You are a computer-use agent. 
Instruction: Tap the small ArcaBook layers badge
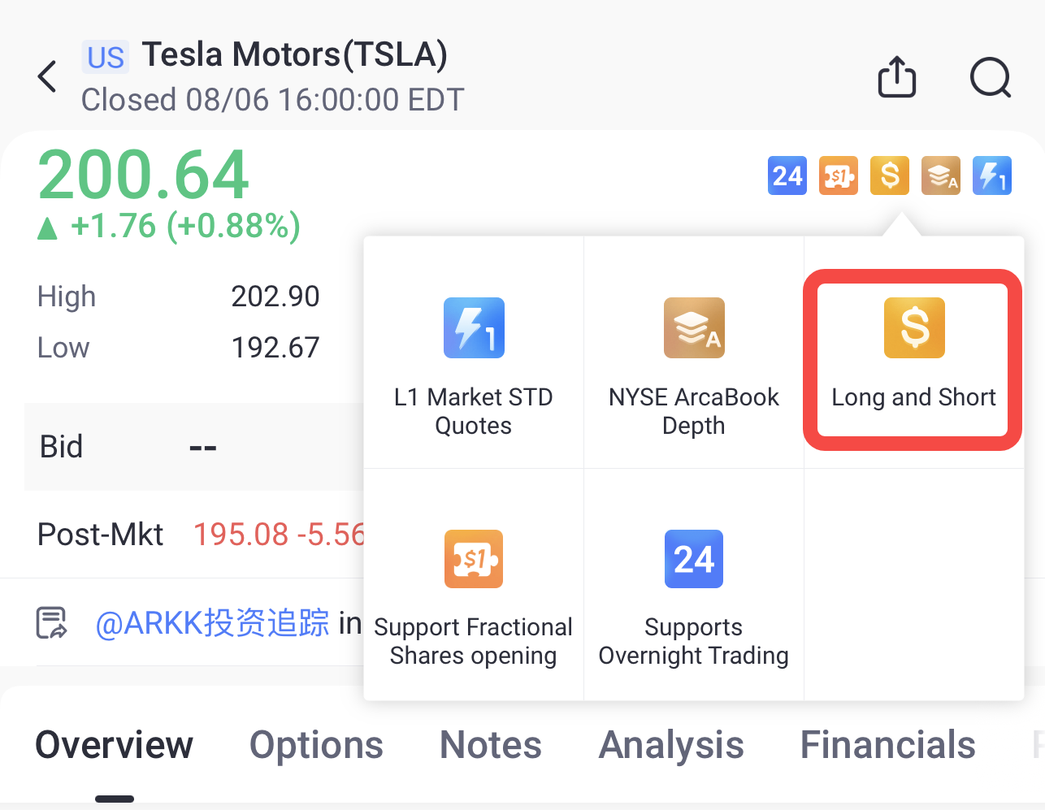(941, 175)
